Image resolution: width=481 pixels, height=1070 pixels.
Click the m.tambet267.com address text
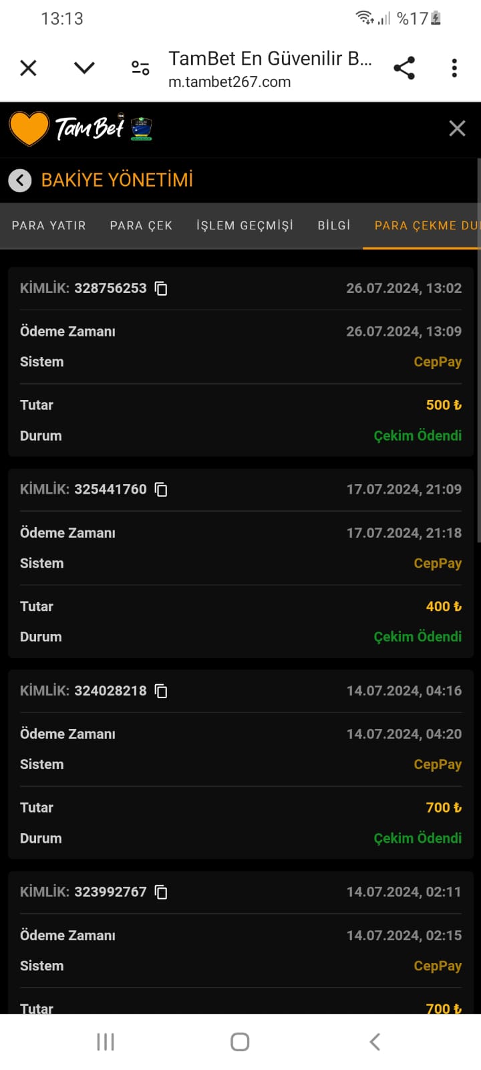[x=229, y=82]
